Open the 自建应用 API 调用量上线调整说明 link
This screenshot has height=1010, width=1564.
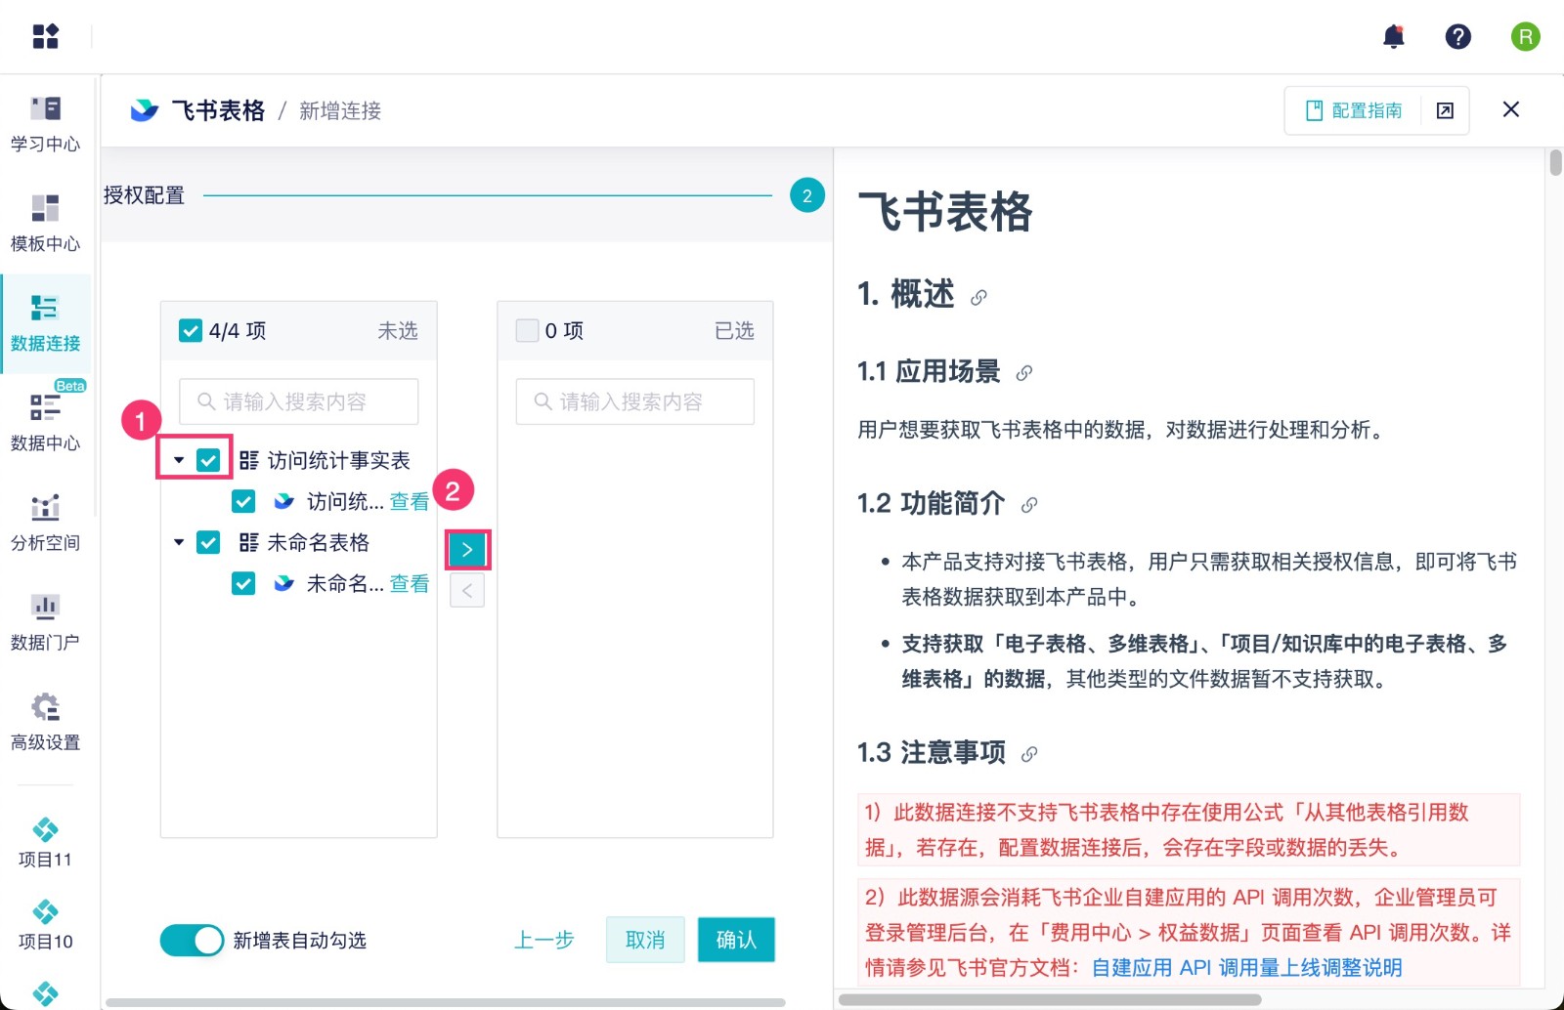click(1246, 967)
